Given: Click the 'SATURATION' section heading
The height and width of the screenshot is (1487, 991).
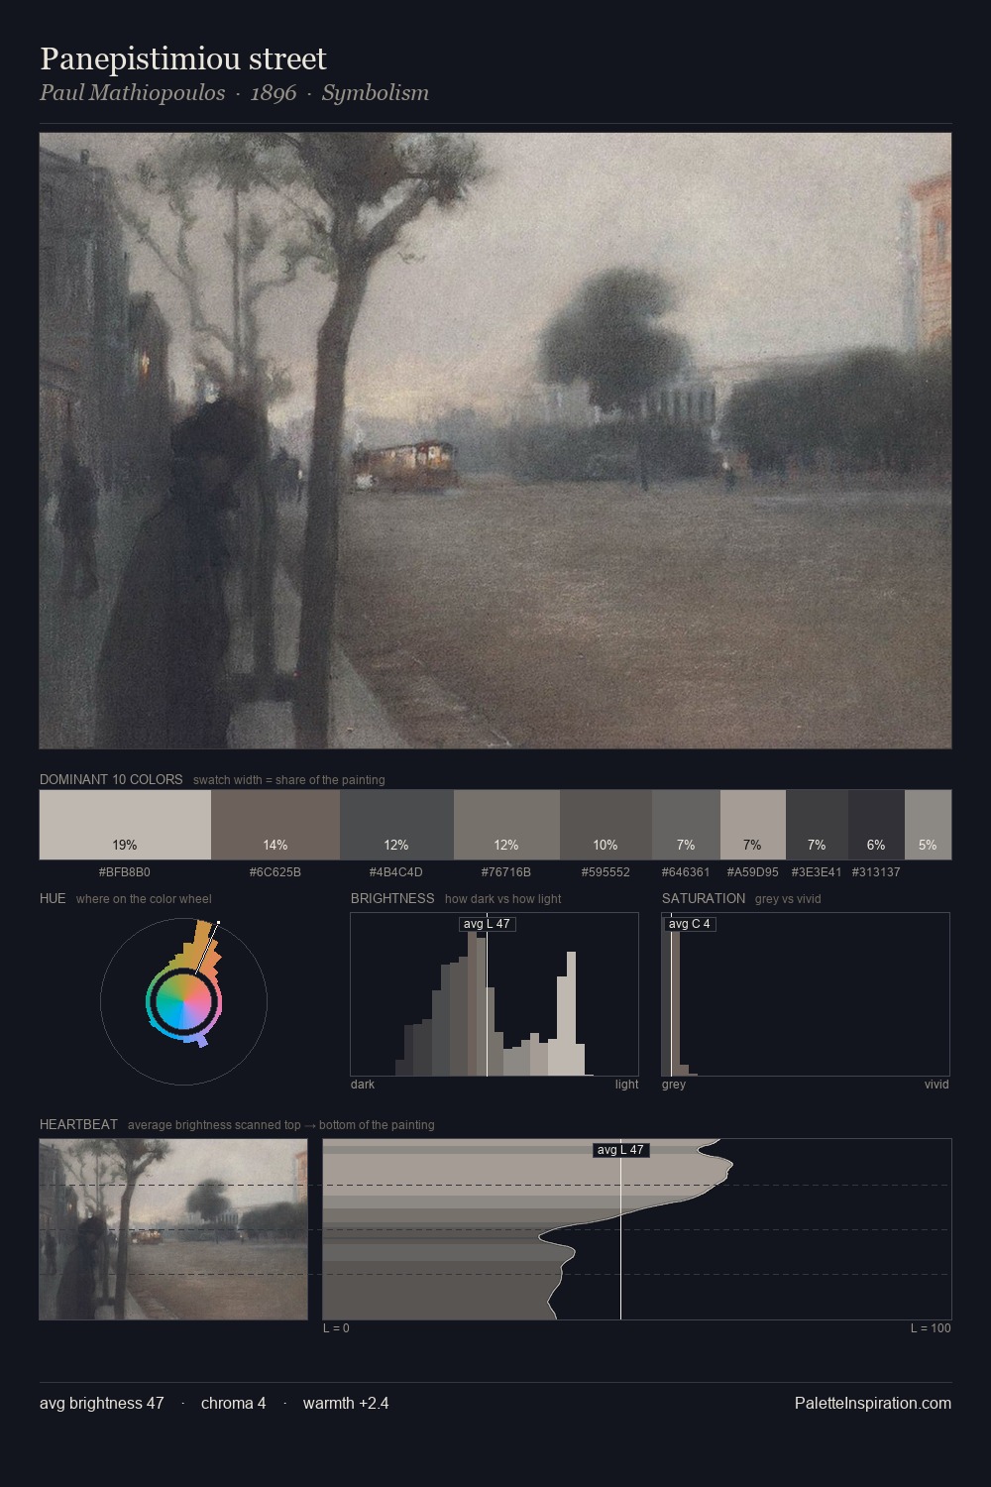Looking at the screenshot, I should (x=704, y=898).
